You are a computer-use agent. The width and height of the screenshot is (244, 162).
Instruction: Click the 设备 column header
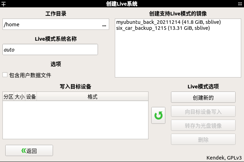[31, 96]
